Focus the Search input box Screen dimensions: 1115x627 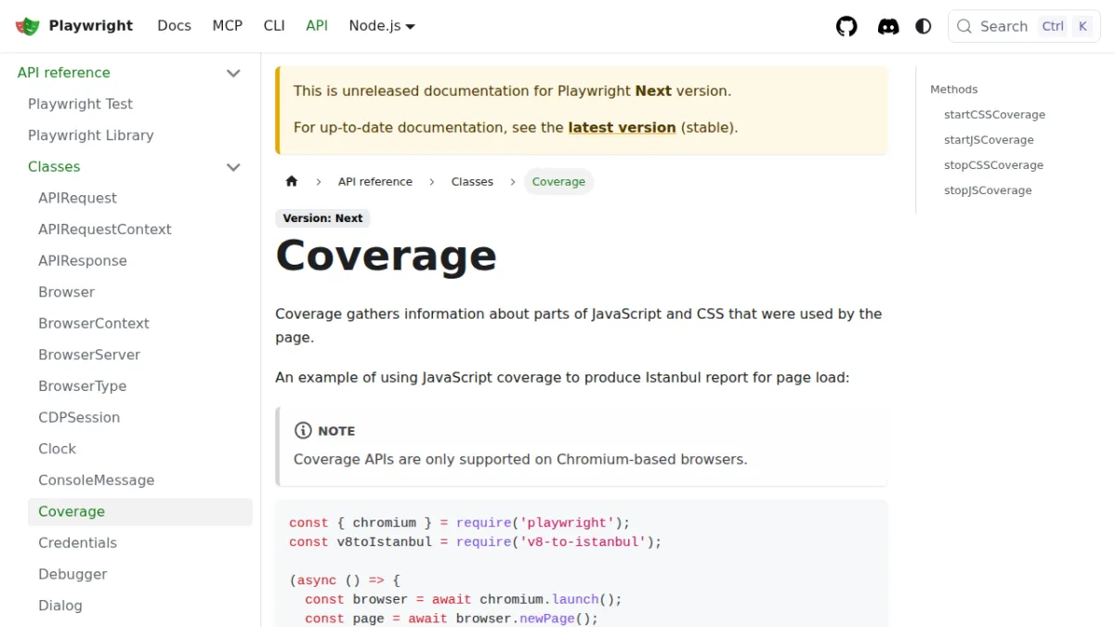pyautogui.click(x=1024, y=26)
